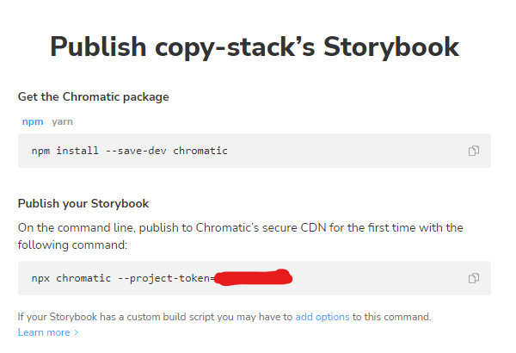Click the chevron after Learn more
The image size is (516, 353).
[x=77, y=332]
